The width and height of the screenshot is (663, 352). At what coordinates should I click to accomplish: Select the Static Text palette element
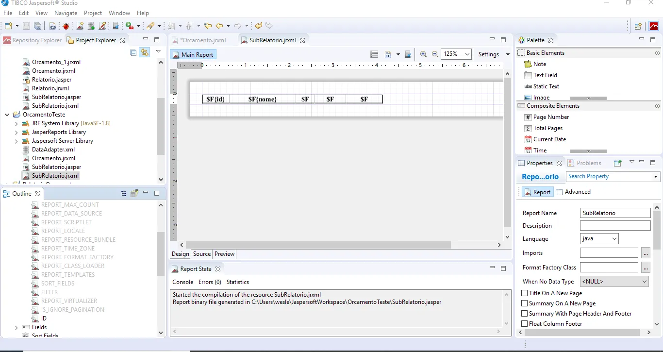coord(546,86)
